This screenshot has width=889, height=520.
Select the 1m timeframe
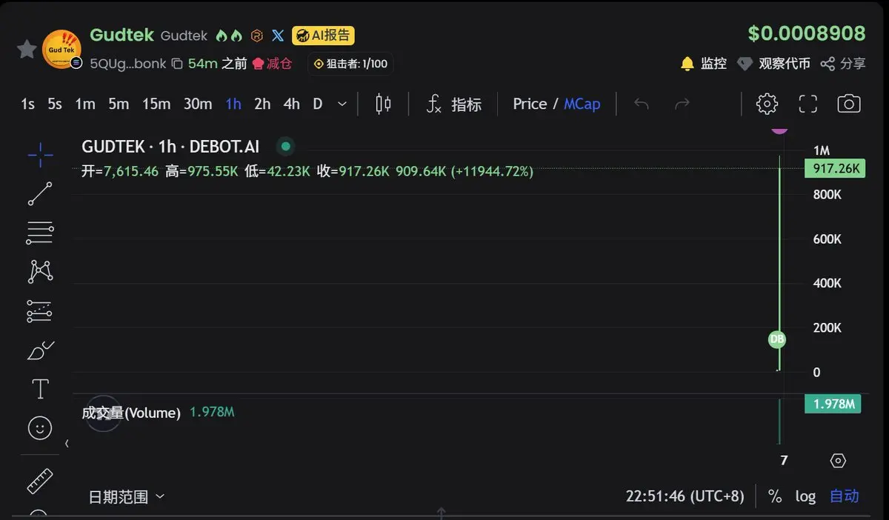[x=85, y=104]
